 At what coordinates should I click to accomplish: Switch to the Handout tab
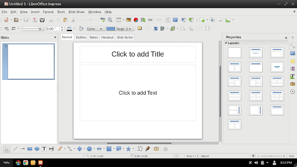[107, 37]
